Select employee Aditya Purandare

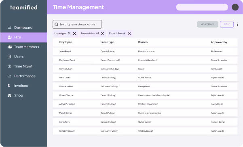[x=67, y=104]
